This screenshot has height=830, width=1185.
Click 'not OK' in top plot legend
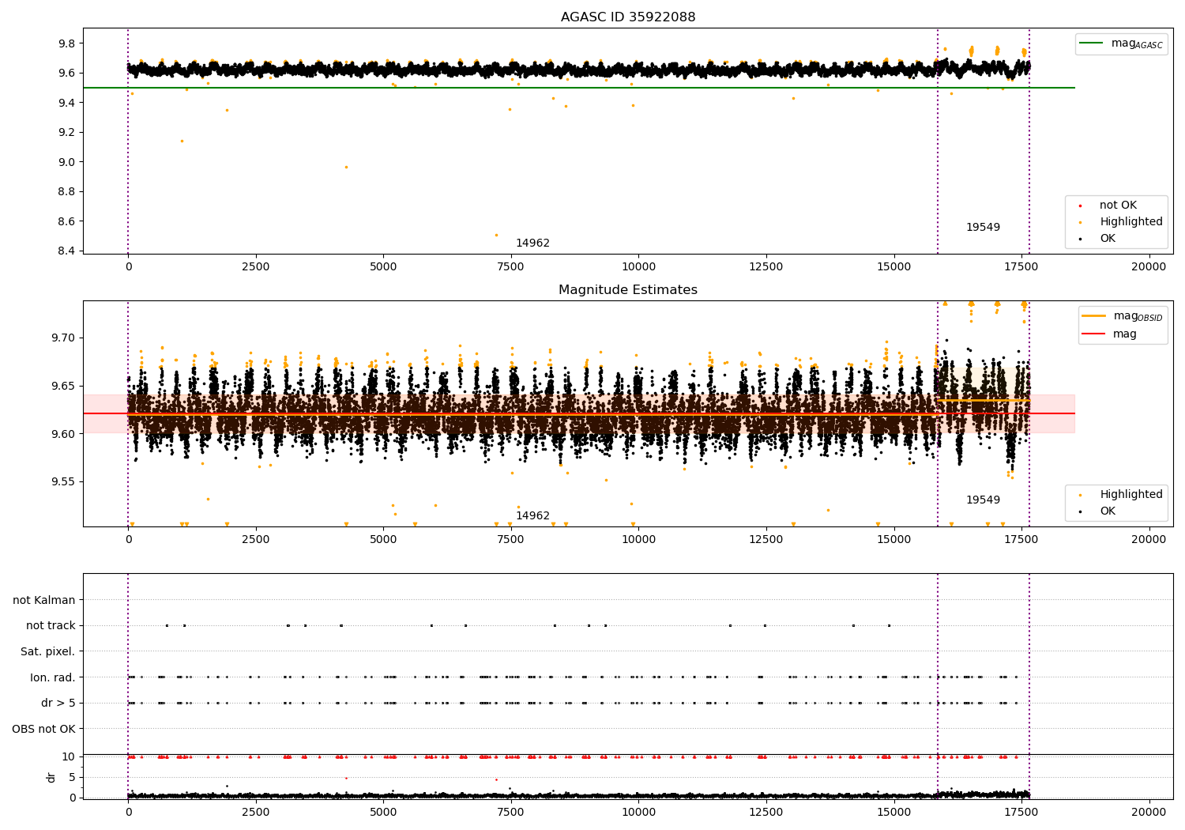click(x=1116, y=206)
